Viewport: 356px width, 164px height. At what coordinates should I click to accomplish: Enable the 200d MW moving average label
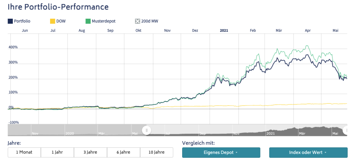tap(150, 21)
